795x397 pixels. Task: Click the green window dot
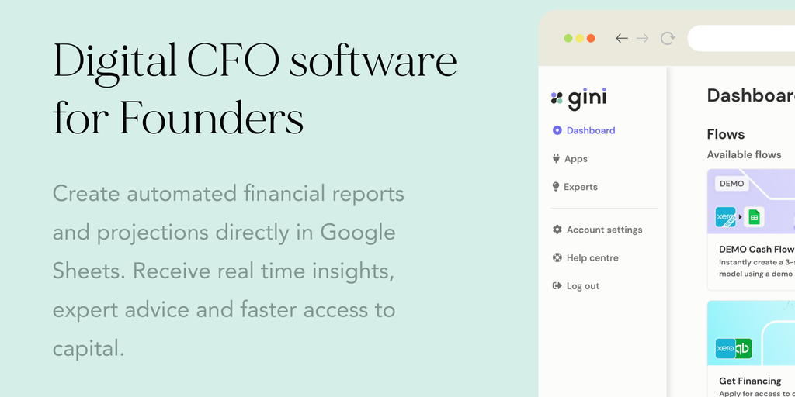568,38
